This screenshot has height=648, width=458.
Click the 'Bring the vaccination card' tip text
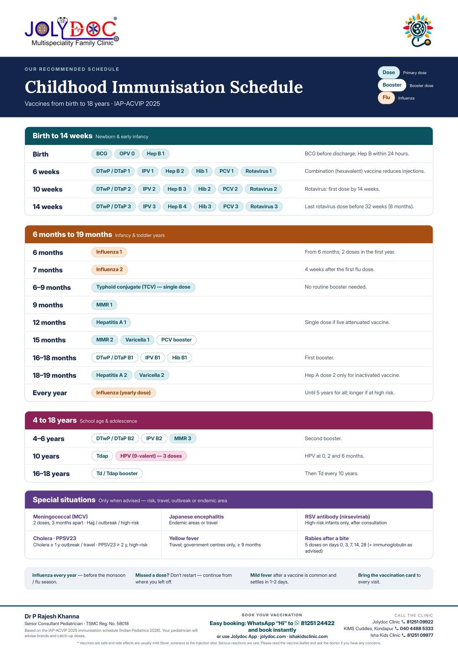387,575
